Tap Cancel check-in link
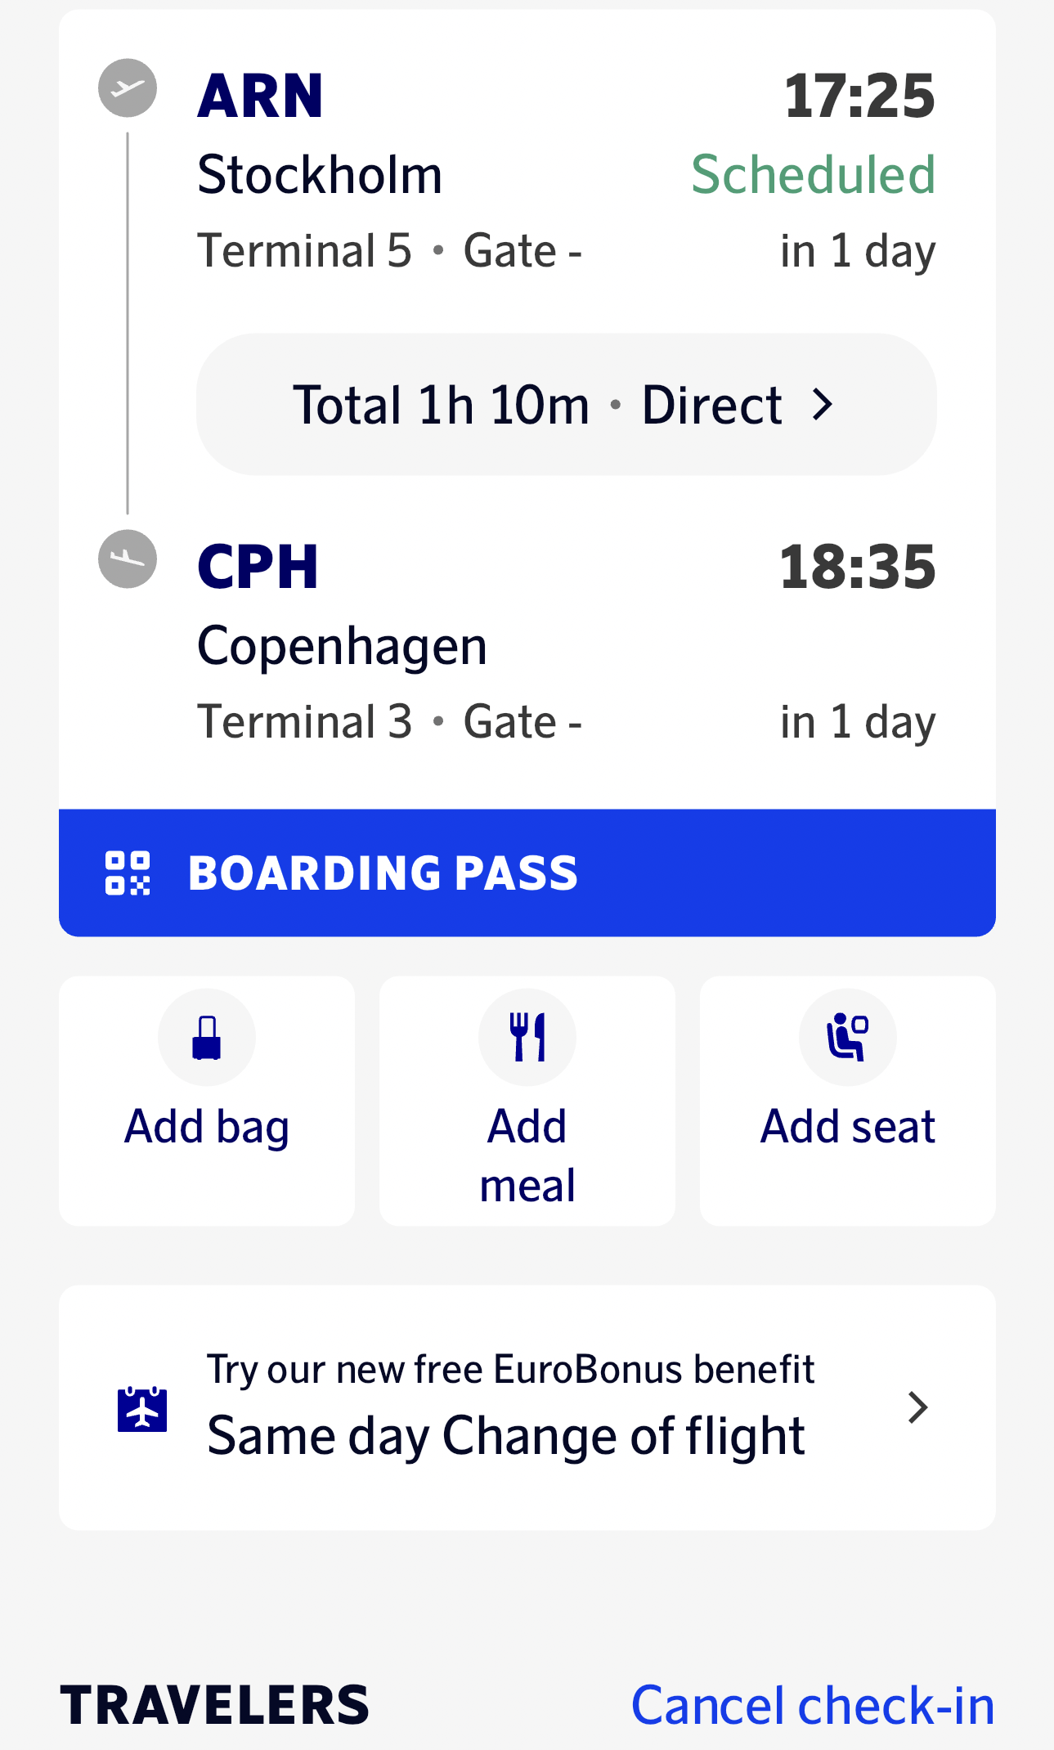This screenshot has height=1750, width=1054. point(813,1706)
